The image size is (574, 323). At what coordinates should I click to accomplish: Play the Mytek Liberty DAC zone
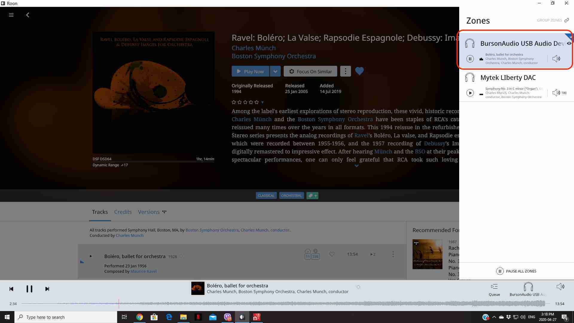tap(470, 93)
